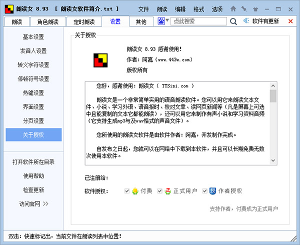The height and width of the screenshot is (245, 300).
Task: Open the 文件 menu
Action: 143,9
